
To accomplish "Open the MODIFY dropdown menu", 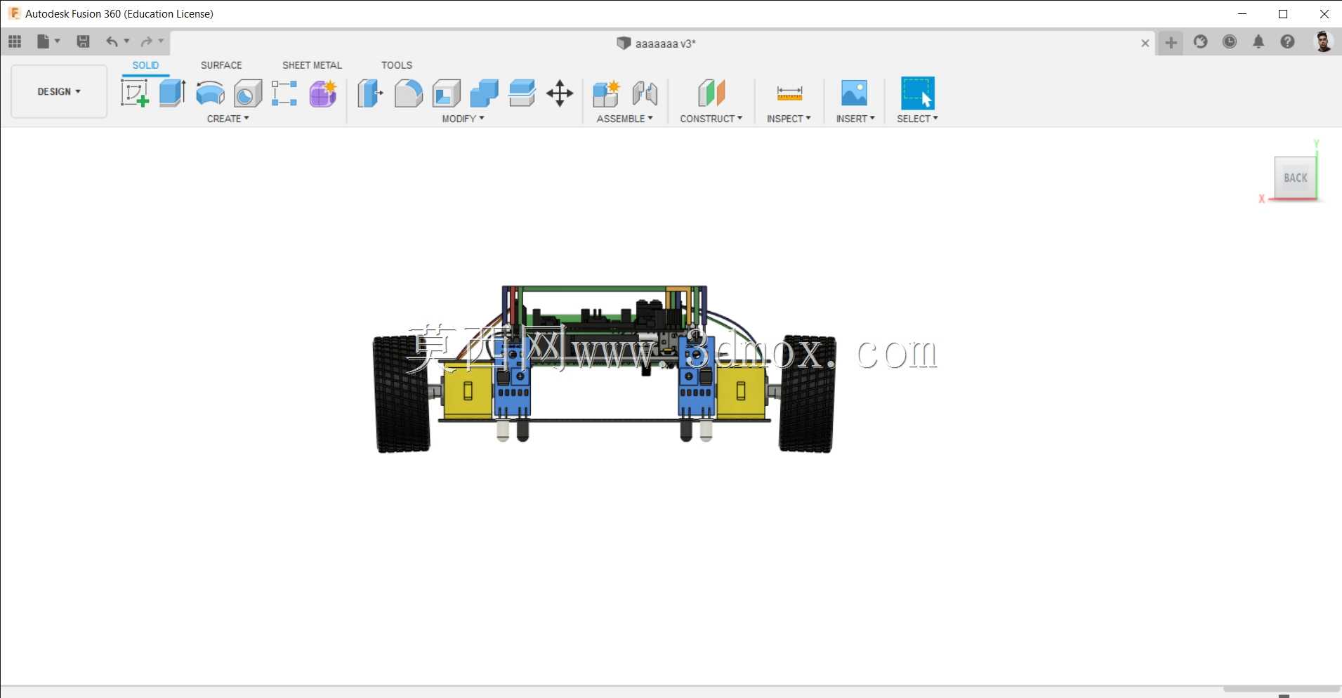I will [x=463, y=119].
